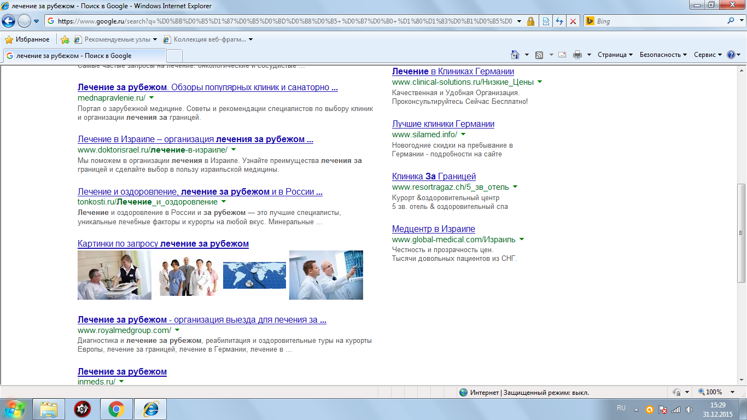Expand arrow next to mednapravlenie.ru/

151,98
